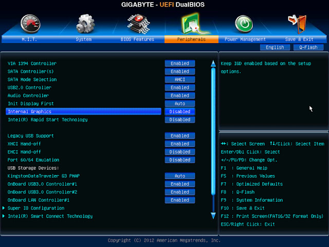Click the F1 General Help line
Viewport: 329px width, 247px height.
pyautogui.click(x=244, y=168)
